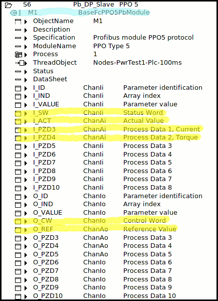Click the M1 module leaf icon
Screen dimensions: 218x301
click(14, 13)
